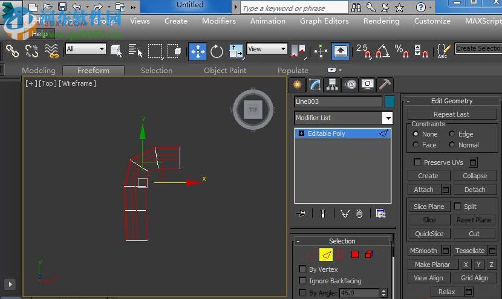The height and width of the screenshot is (299, 502).
Task: Activate the Select Object tool
Action: tap(116, 51)
